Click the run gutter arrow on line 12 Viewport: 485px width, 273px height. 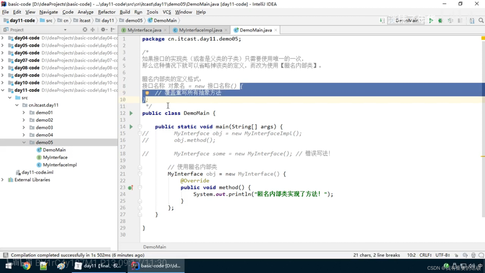(131, 113)
